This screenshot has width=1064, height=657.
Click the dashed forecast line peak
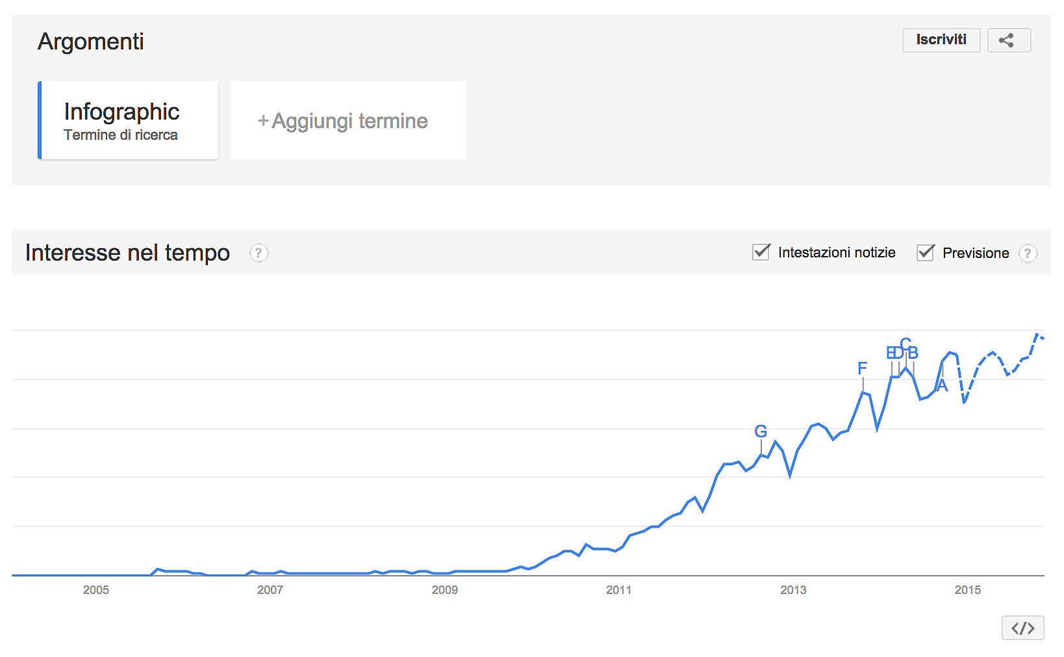click(1037, 334)
